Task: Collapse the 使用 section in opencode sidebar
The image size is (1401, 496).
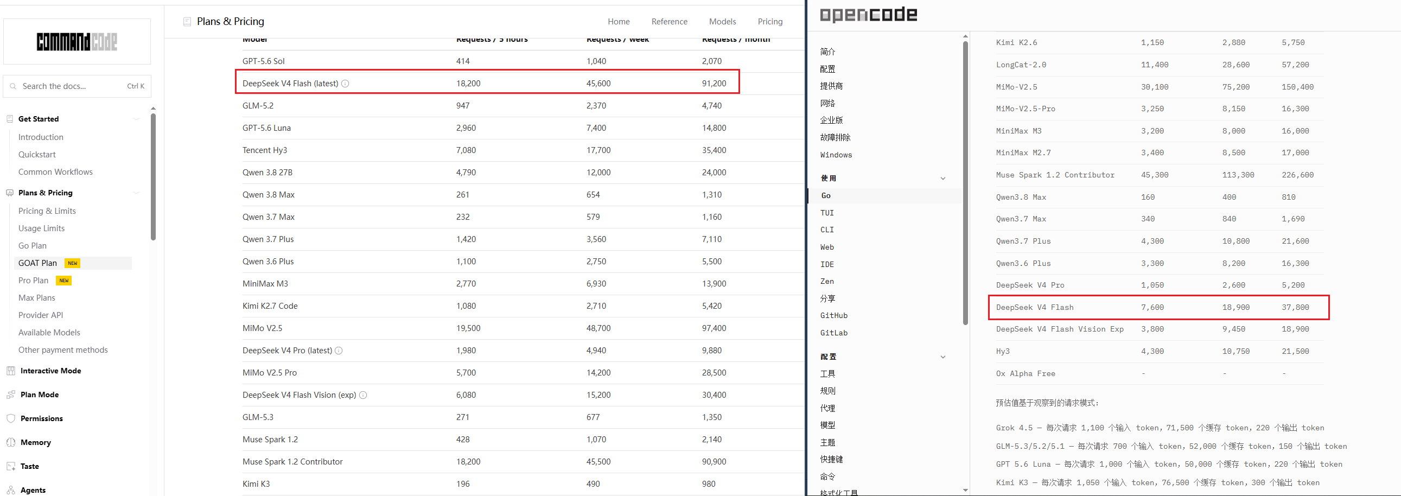Action: coord(943,179)
